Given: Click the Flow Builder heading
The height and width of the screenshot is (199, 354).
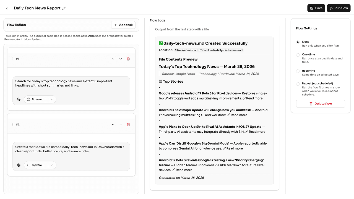Looking at the screenshot, I should pyautogui.click(x=17, y=25).
